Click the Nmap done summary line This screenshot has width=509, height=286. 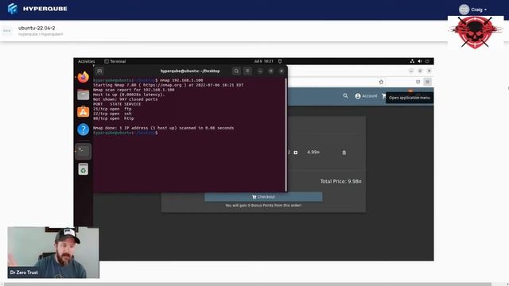click(164, 128)
